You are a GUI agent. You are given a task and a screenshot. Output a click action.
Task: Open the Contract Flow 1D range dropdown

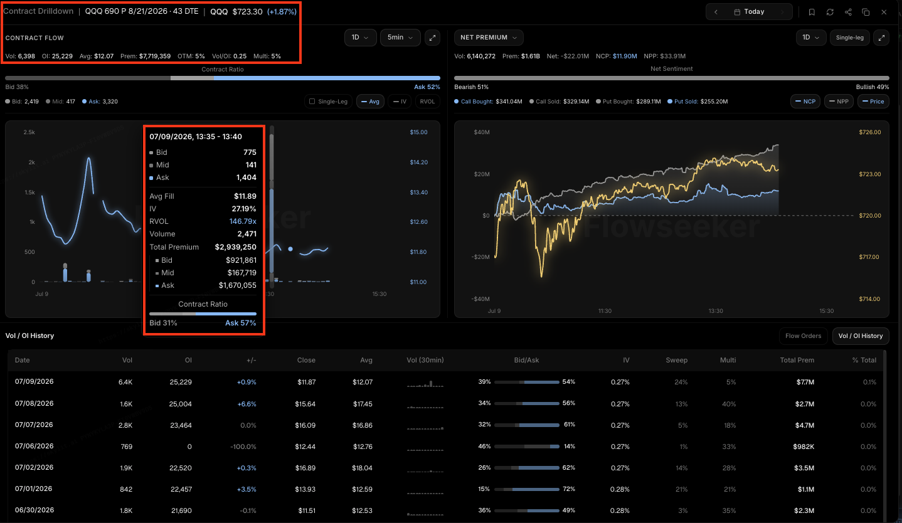pyautogui.click(x=360, y=38)
